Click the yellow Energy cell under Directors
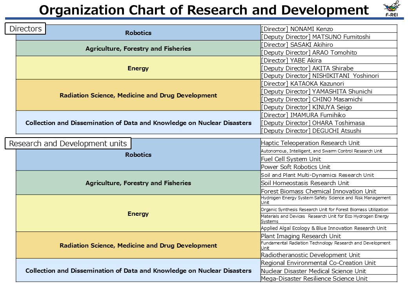The image size is (408, 283). pos(138,68)
